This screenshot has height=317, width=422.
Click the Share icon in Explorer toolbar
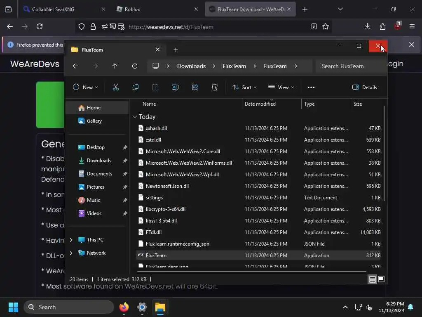(x=195, y=87)
